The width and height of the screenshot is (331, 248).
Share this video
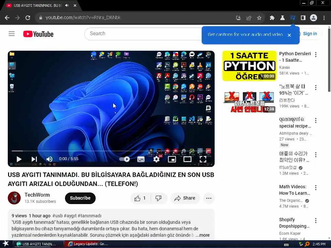185,198
